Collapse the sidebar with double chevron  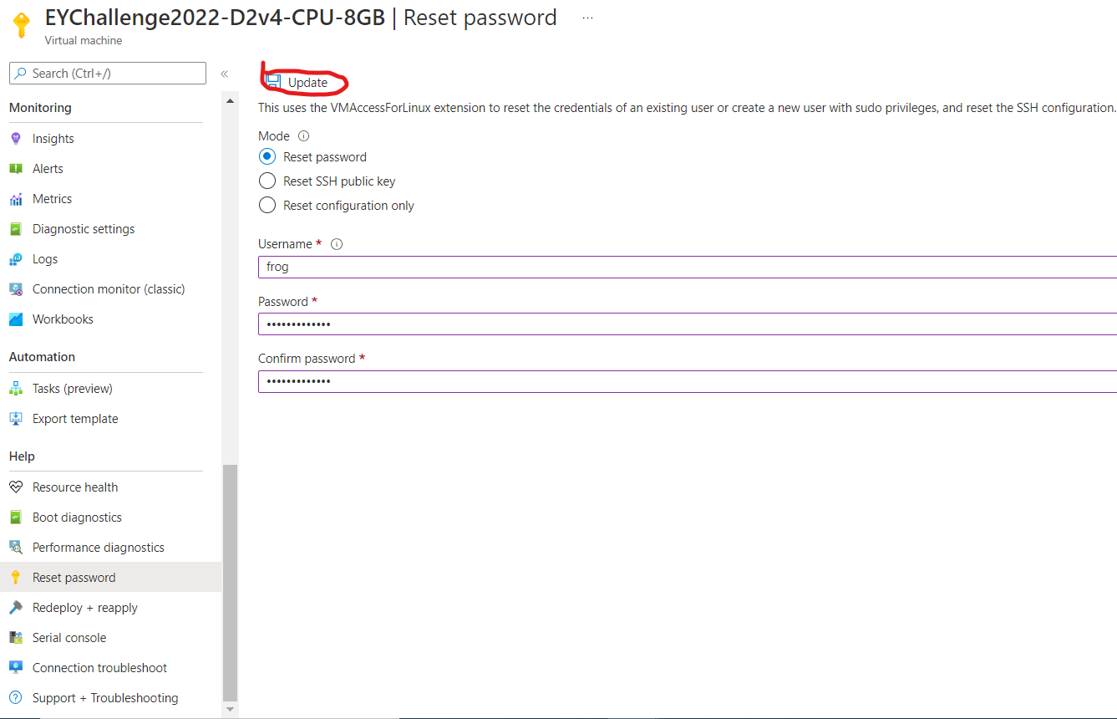pyautogui.click(x=224, y=74)
